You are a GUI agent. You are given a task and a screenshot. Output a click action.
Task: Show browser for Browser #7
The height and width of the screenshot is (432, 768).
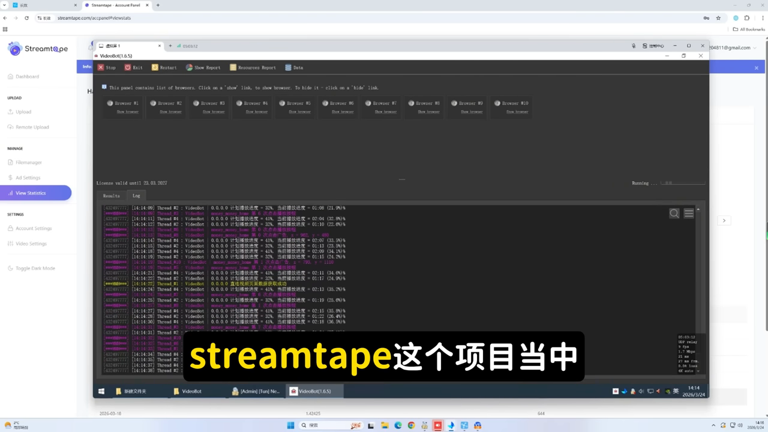pos(386,112)
